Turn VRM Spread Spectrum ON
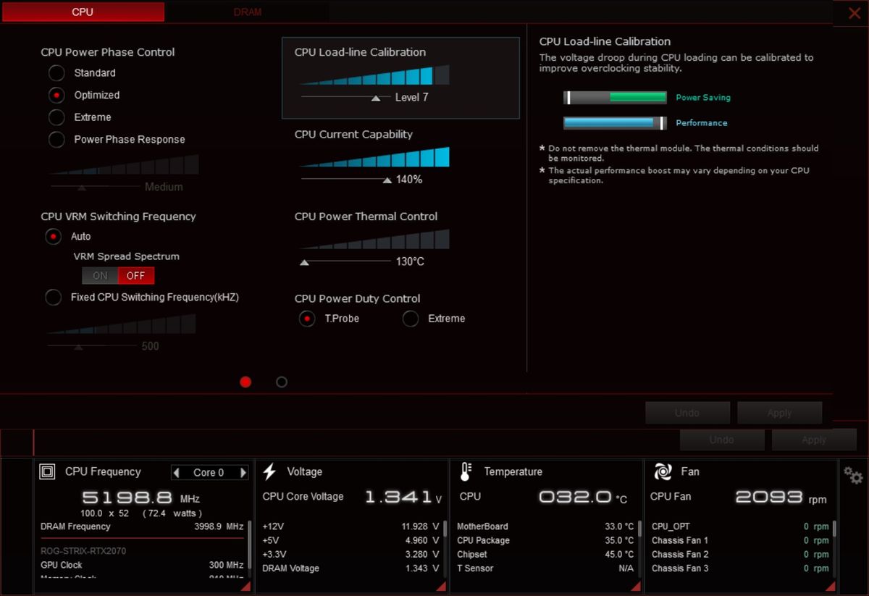The height and width of the screenshot is (596, 869). point(100,276)
